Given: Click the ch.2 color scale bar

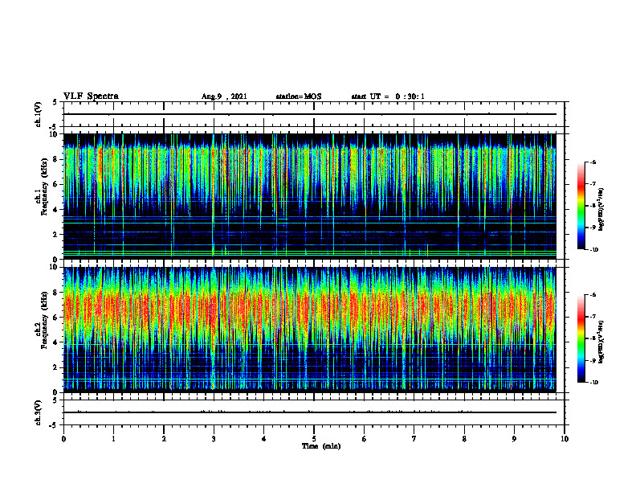Looking at the screenshot, I should (581, 338).
